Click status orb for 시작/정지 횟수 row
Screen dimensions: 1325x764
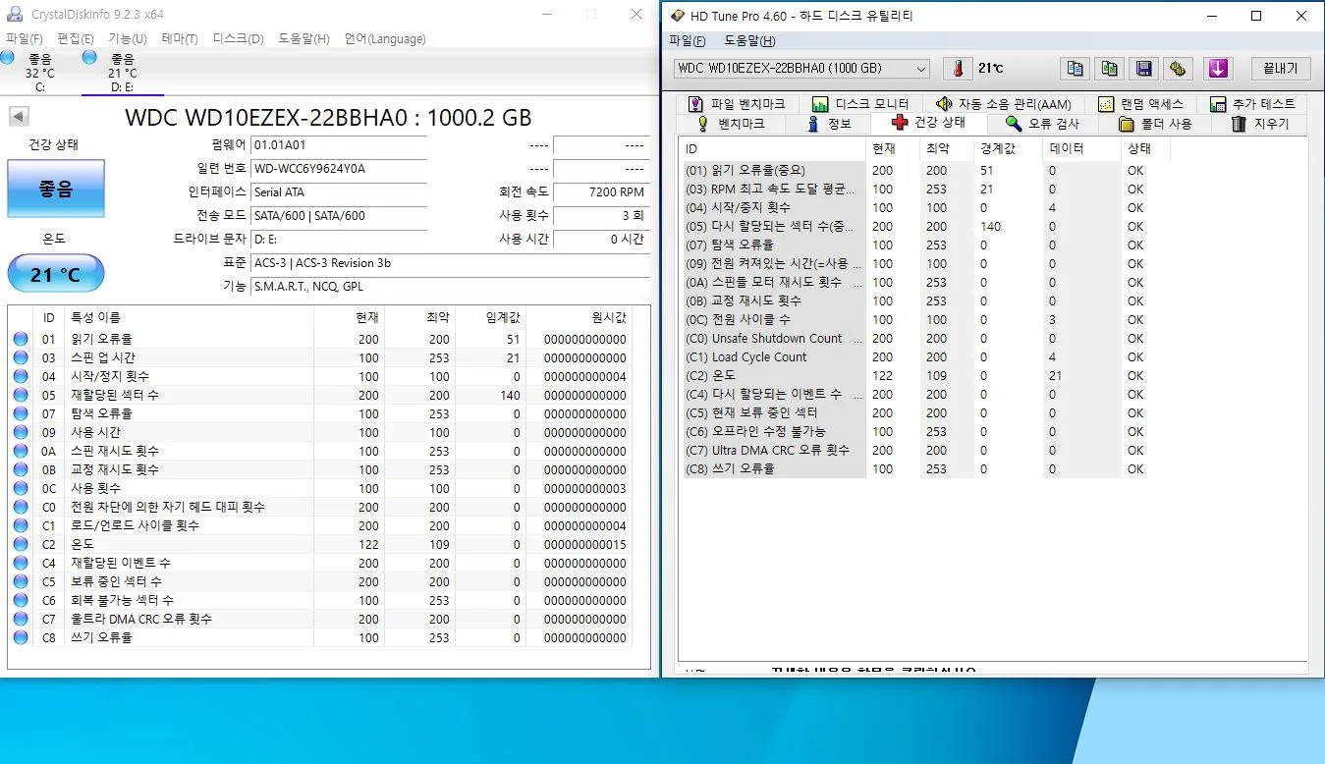point(21,376)
